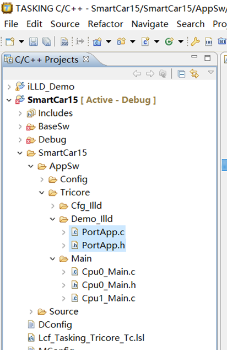Open the Refactor menu
This screenshot has width=227, height=350.
(x=105, y=24)
